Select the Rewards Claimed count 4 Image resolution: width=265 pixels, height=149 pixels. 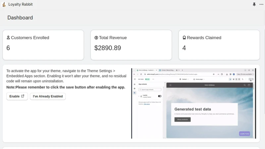tap(184, 48)
